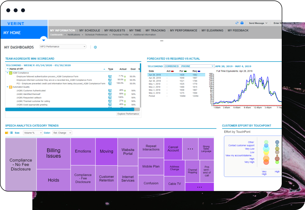Click the refresh icon in the top toolbar
This screenshot has width=305, height=210.
(237, 23)
